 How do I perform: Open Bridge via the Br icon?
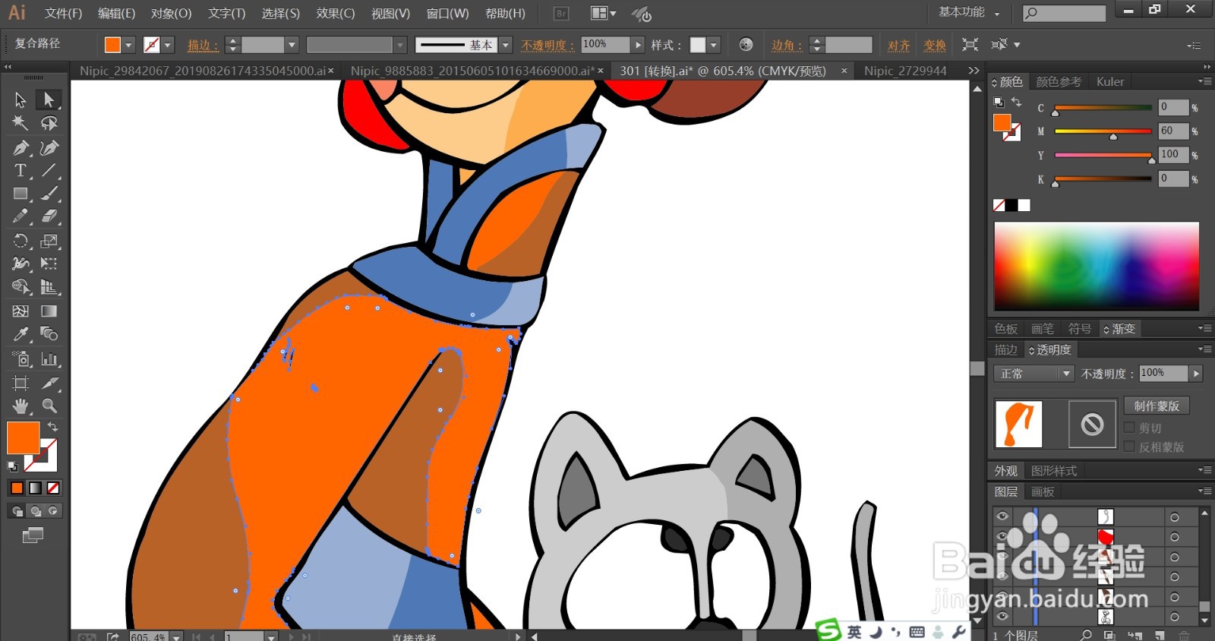(x=561, y=13)
